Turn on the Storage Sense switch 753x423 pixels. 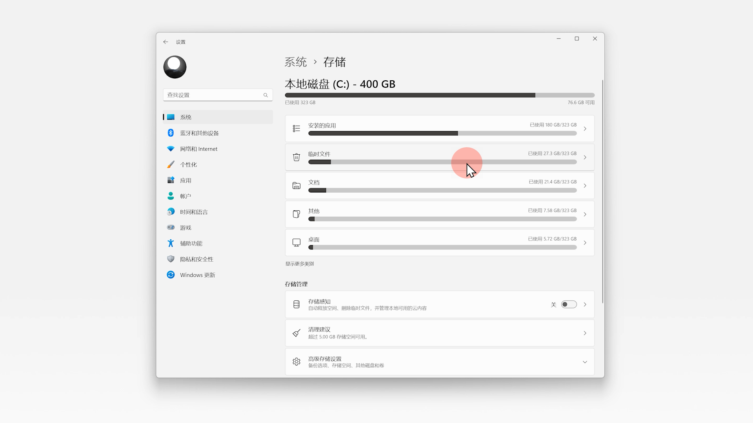click(x=569, y=304)
